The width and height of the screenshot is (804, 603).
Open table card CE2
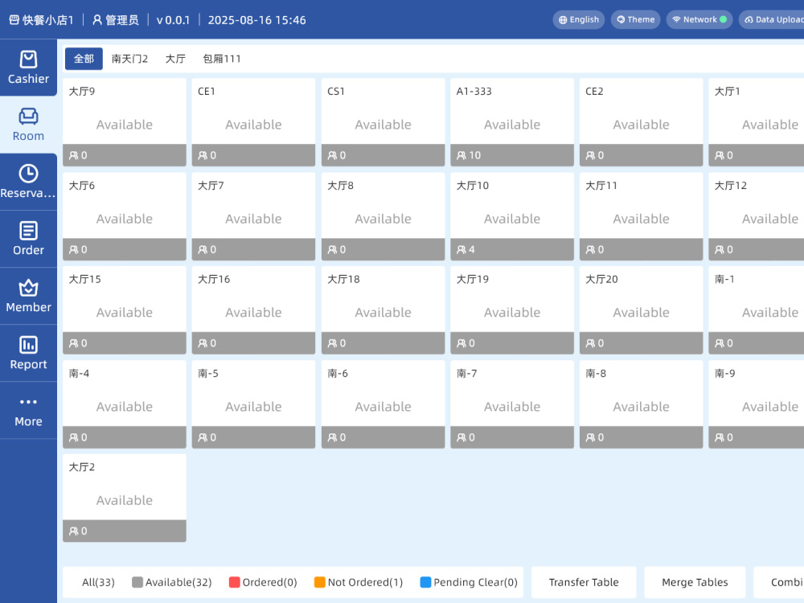pos(641,122)
